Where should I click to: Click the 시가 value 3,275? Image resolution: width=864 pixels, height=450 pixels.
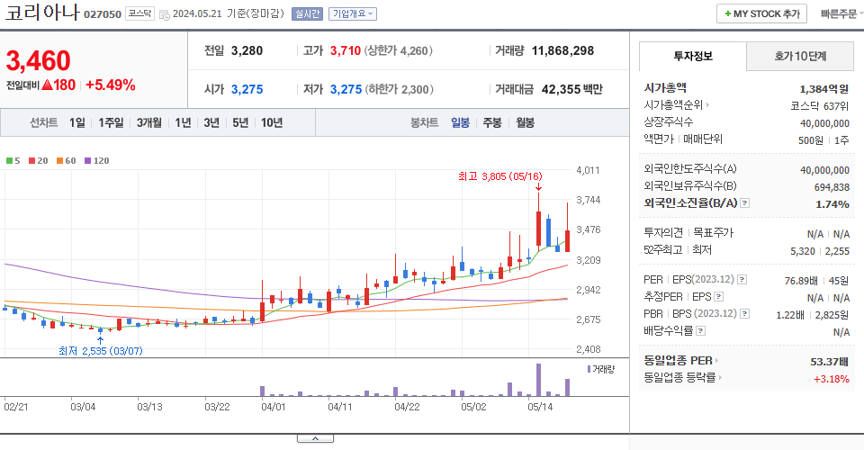(x=247, y=89)
